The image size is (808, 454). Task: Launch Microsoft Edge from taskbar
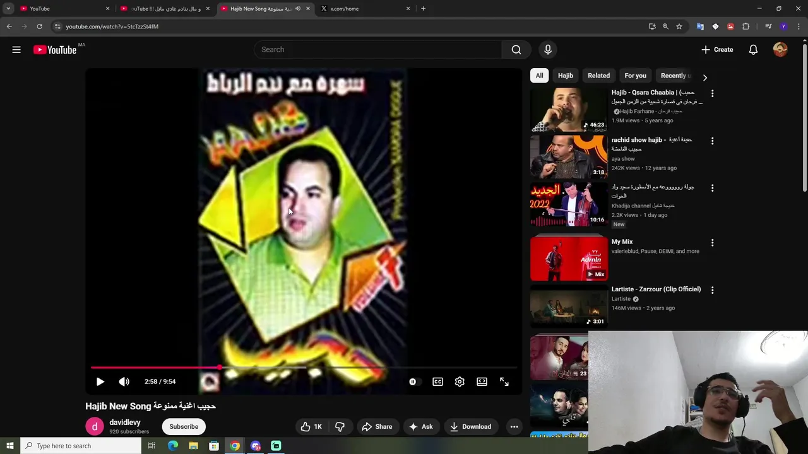point(173,446)
